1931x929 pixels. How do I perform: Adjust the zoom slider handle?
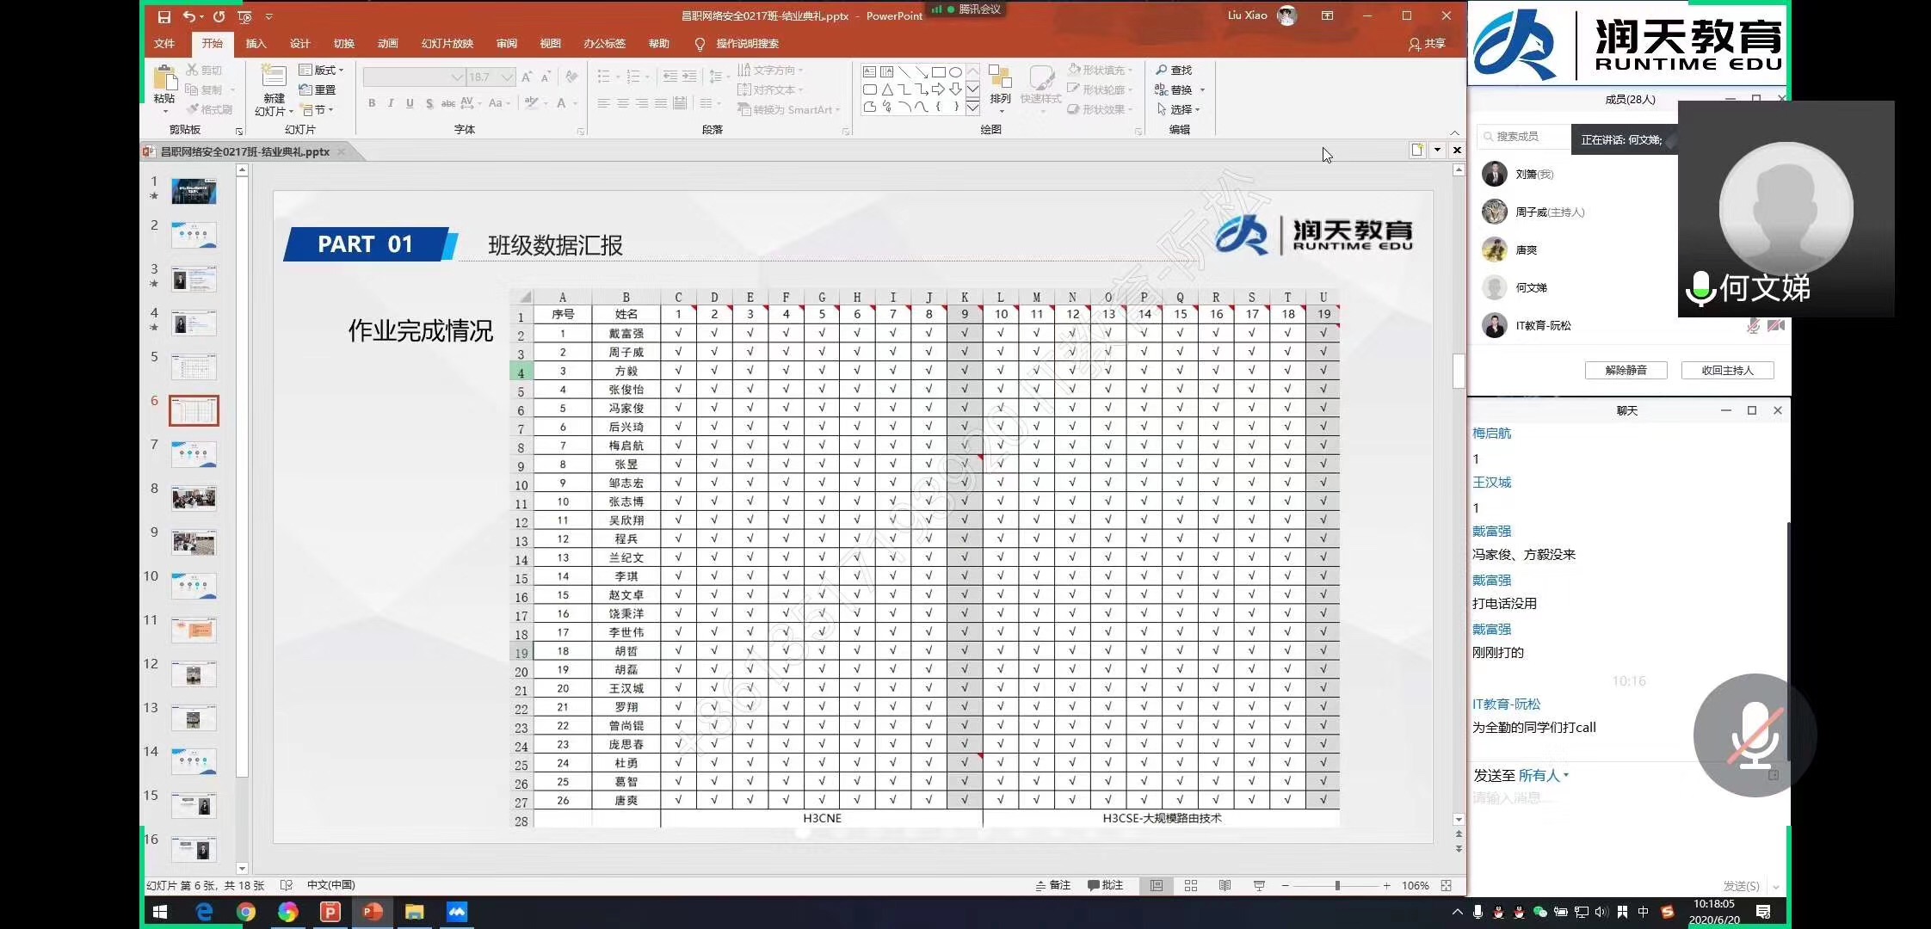click(1337, 885)
